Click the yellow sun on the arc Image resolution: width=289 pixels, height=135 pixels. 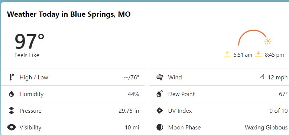point(267,41)
